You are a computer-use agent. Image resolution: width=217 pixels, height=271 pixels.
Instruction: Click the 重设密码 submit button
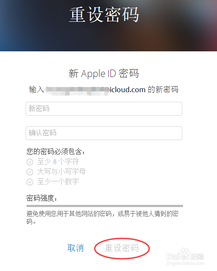click(x=122, y=248)
